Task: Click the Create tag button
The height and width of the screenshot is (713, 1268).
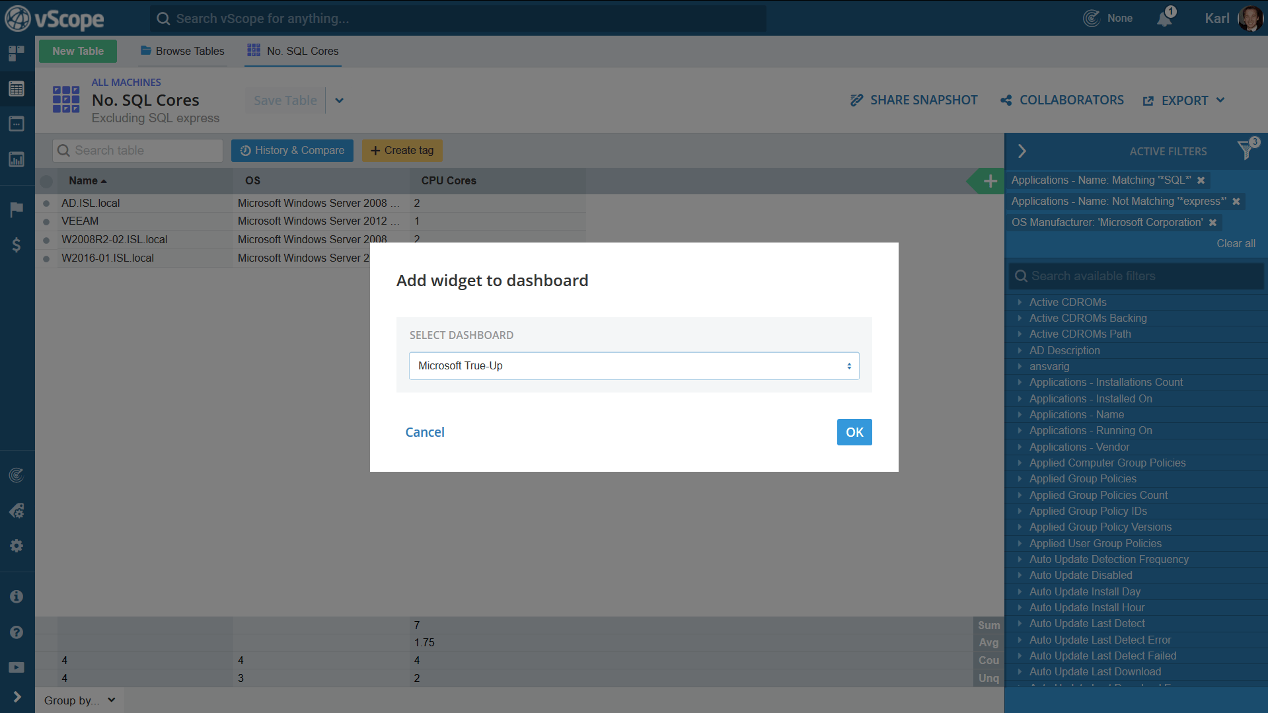Action: [x=402, y=151]
